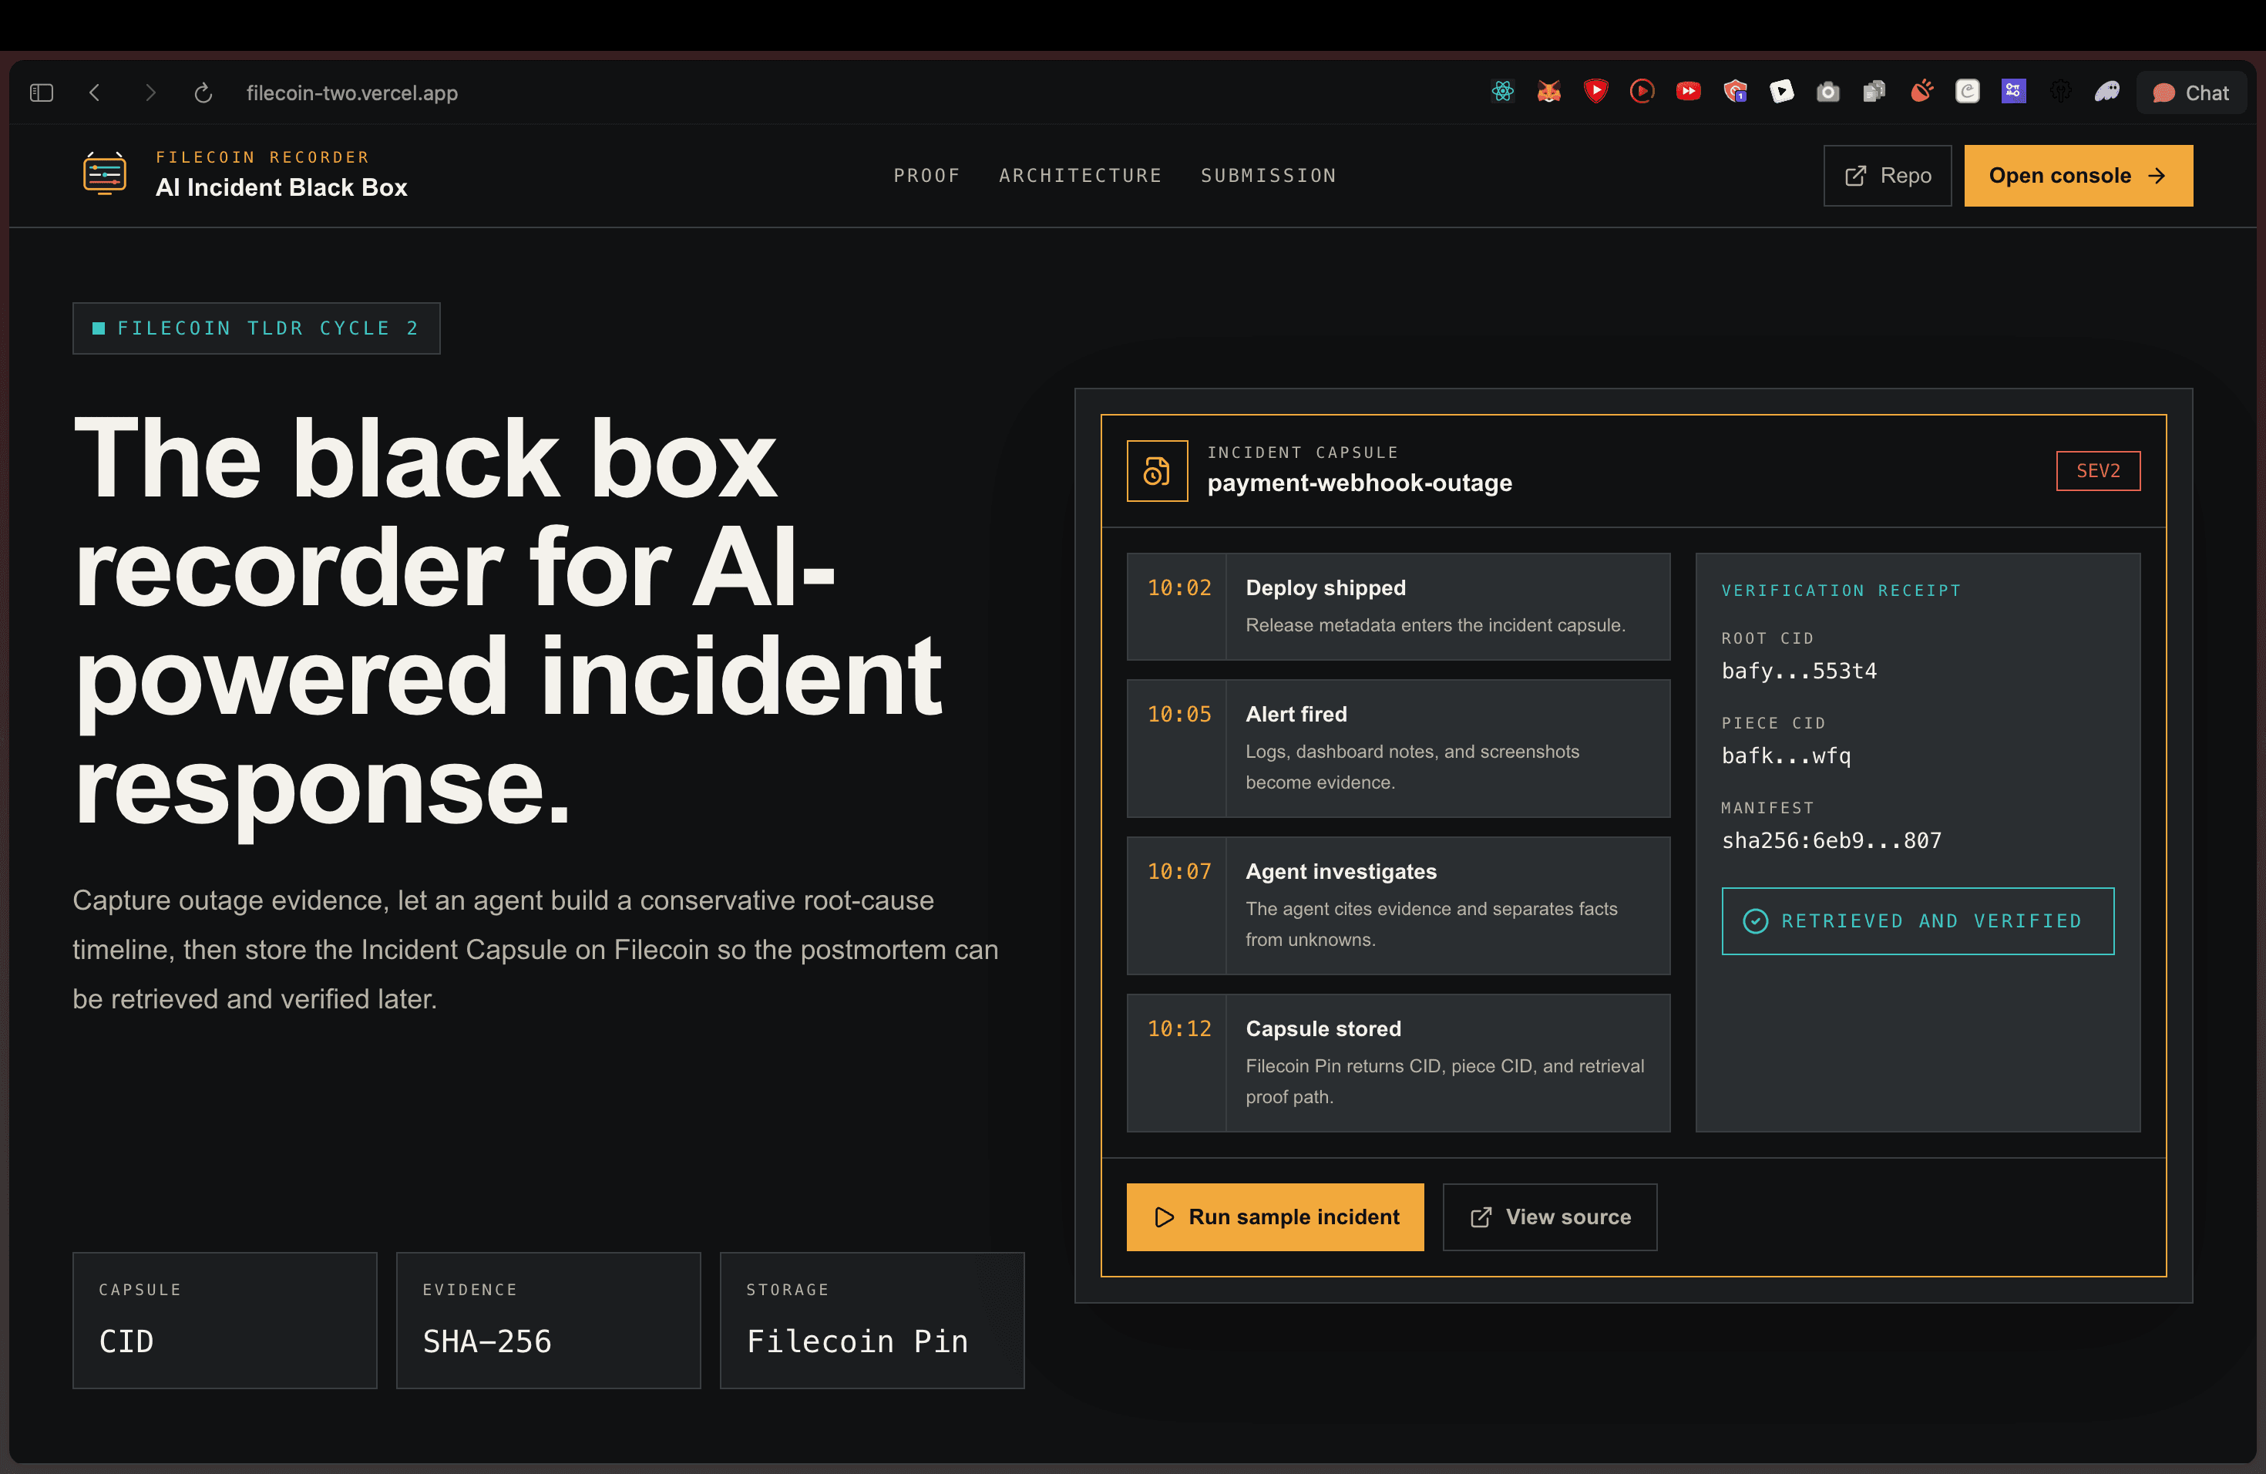Click the SEV2 severity badge

(x=2097, y=470)
